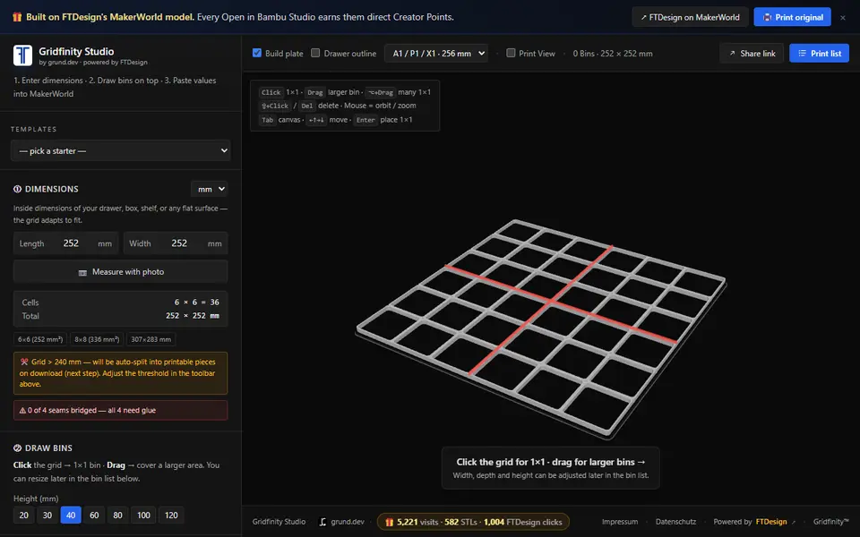The image size is (860, 537).
Task: Click the gift icon in footer stats
Action: pos(389,522)
